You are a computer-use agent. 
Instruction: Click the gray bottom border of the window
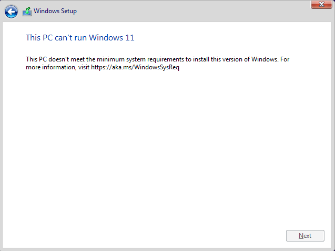(167, 249)
